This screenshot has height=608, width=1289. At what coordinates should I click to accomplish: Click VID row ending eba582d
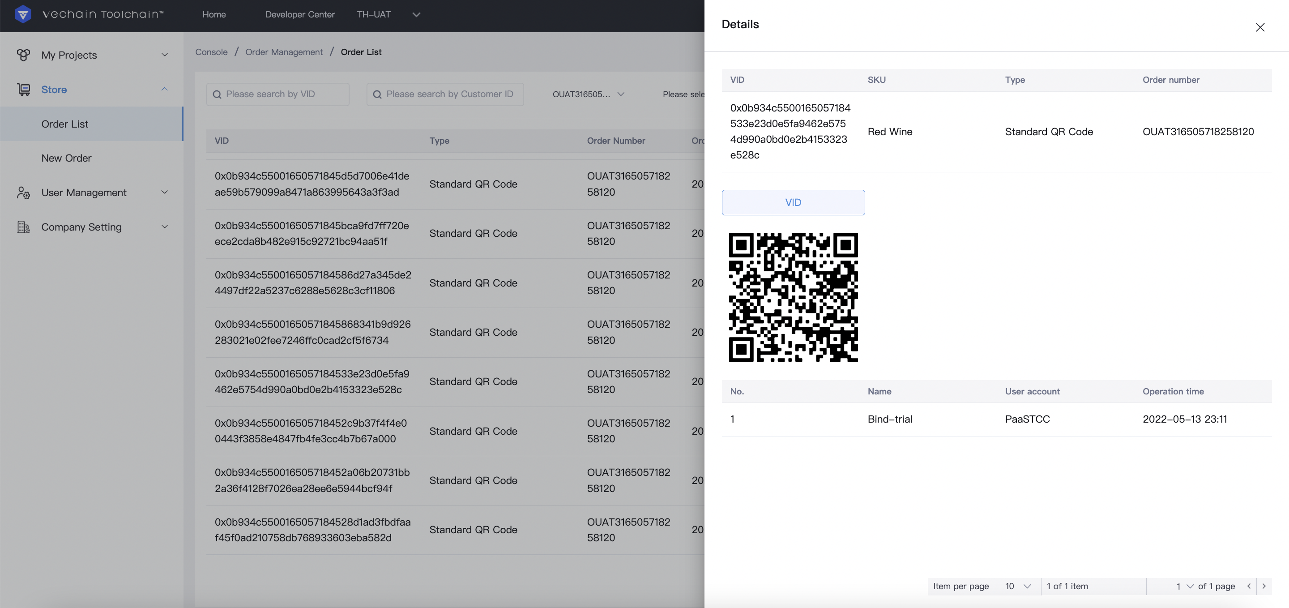click(313, 530)
